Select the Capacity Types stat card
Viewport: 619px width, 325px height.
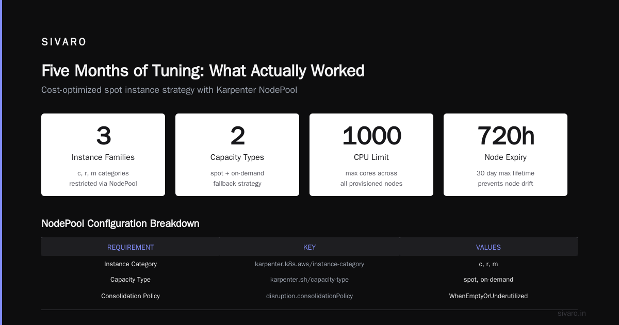pos(237,155)
